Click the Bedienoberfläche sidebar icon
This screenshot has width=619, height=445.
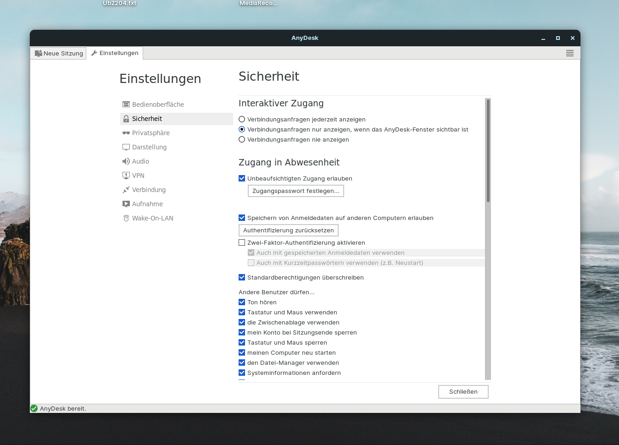[126, 104]
